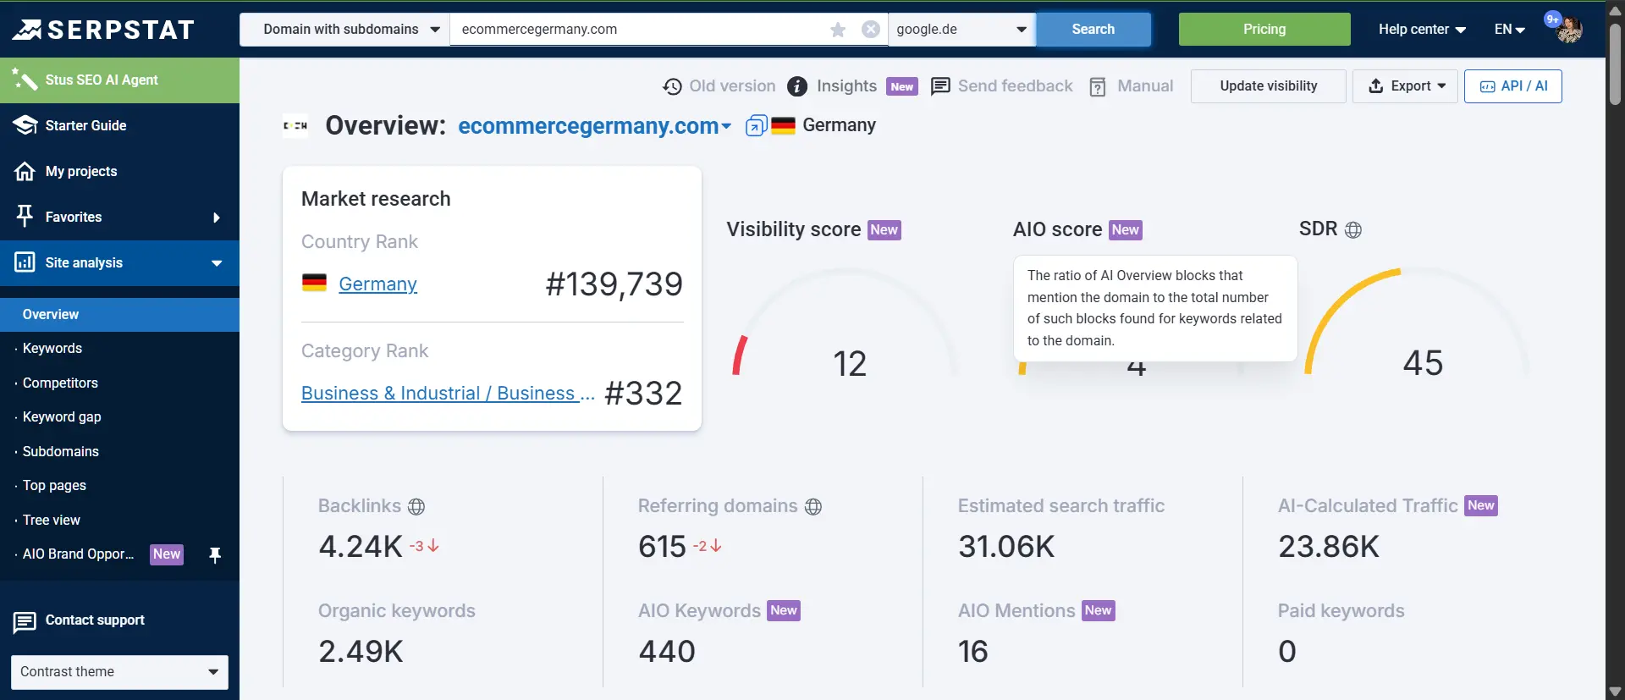The image size is (1625, 700).
Task: Click the Visibility score gauge value 12
Action: (x=850, y=364)
